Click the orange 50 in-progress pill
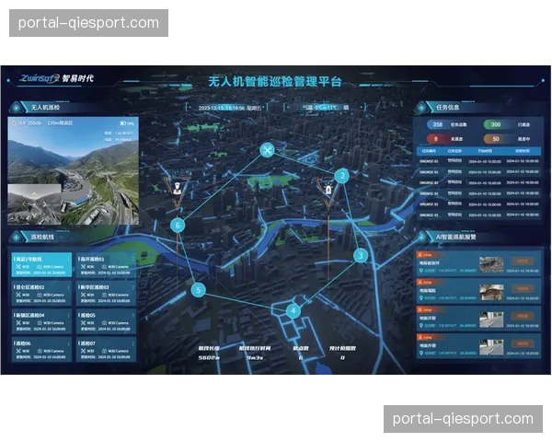The image size is (552, 442). [x=496, y=139]
